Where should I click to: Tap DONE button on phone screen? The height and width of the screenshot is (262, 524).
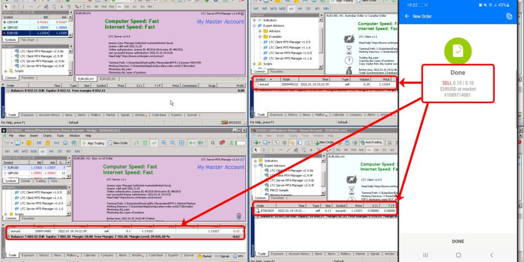coord(458,241)
